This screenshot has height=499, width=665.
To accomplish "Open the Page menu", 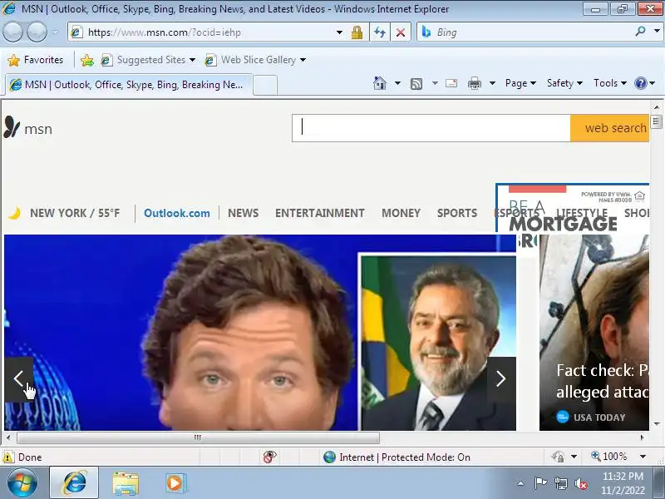I will click(520, 83).
